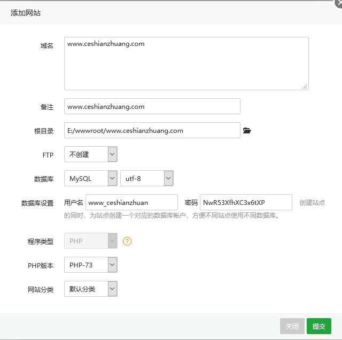Click the utf-8 dropdown arrow button
Viewport: 342px width, 340px height.
(169, 178)
